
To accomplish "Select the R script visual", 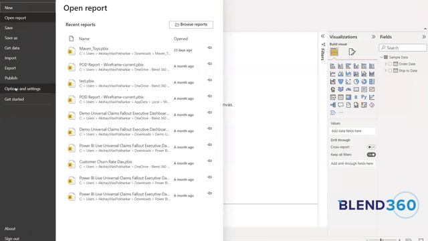I will 356,97.
